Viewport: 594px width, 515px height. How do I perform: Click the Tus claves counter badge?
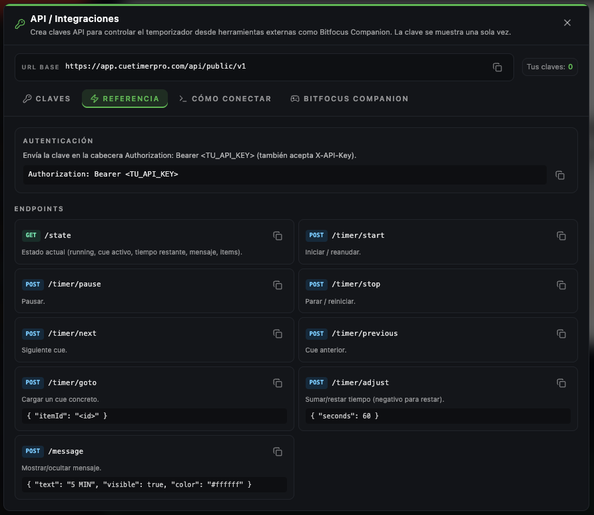(549, 67)
